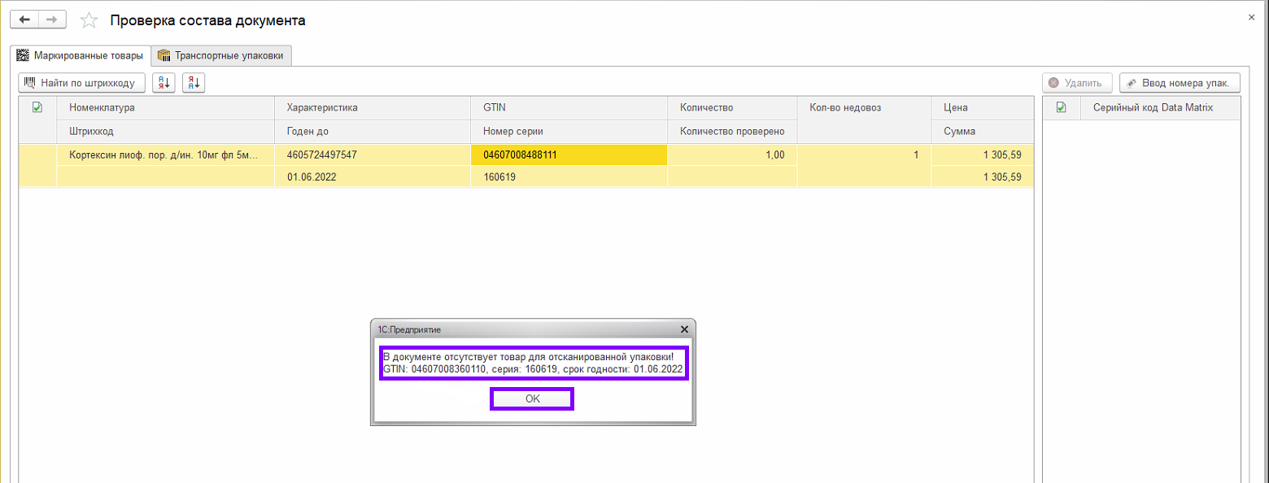Click the Серийный код Data Matrix header
Viewport: 1269px width, 483px height.
point(1153,107)
